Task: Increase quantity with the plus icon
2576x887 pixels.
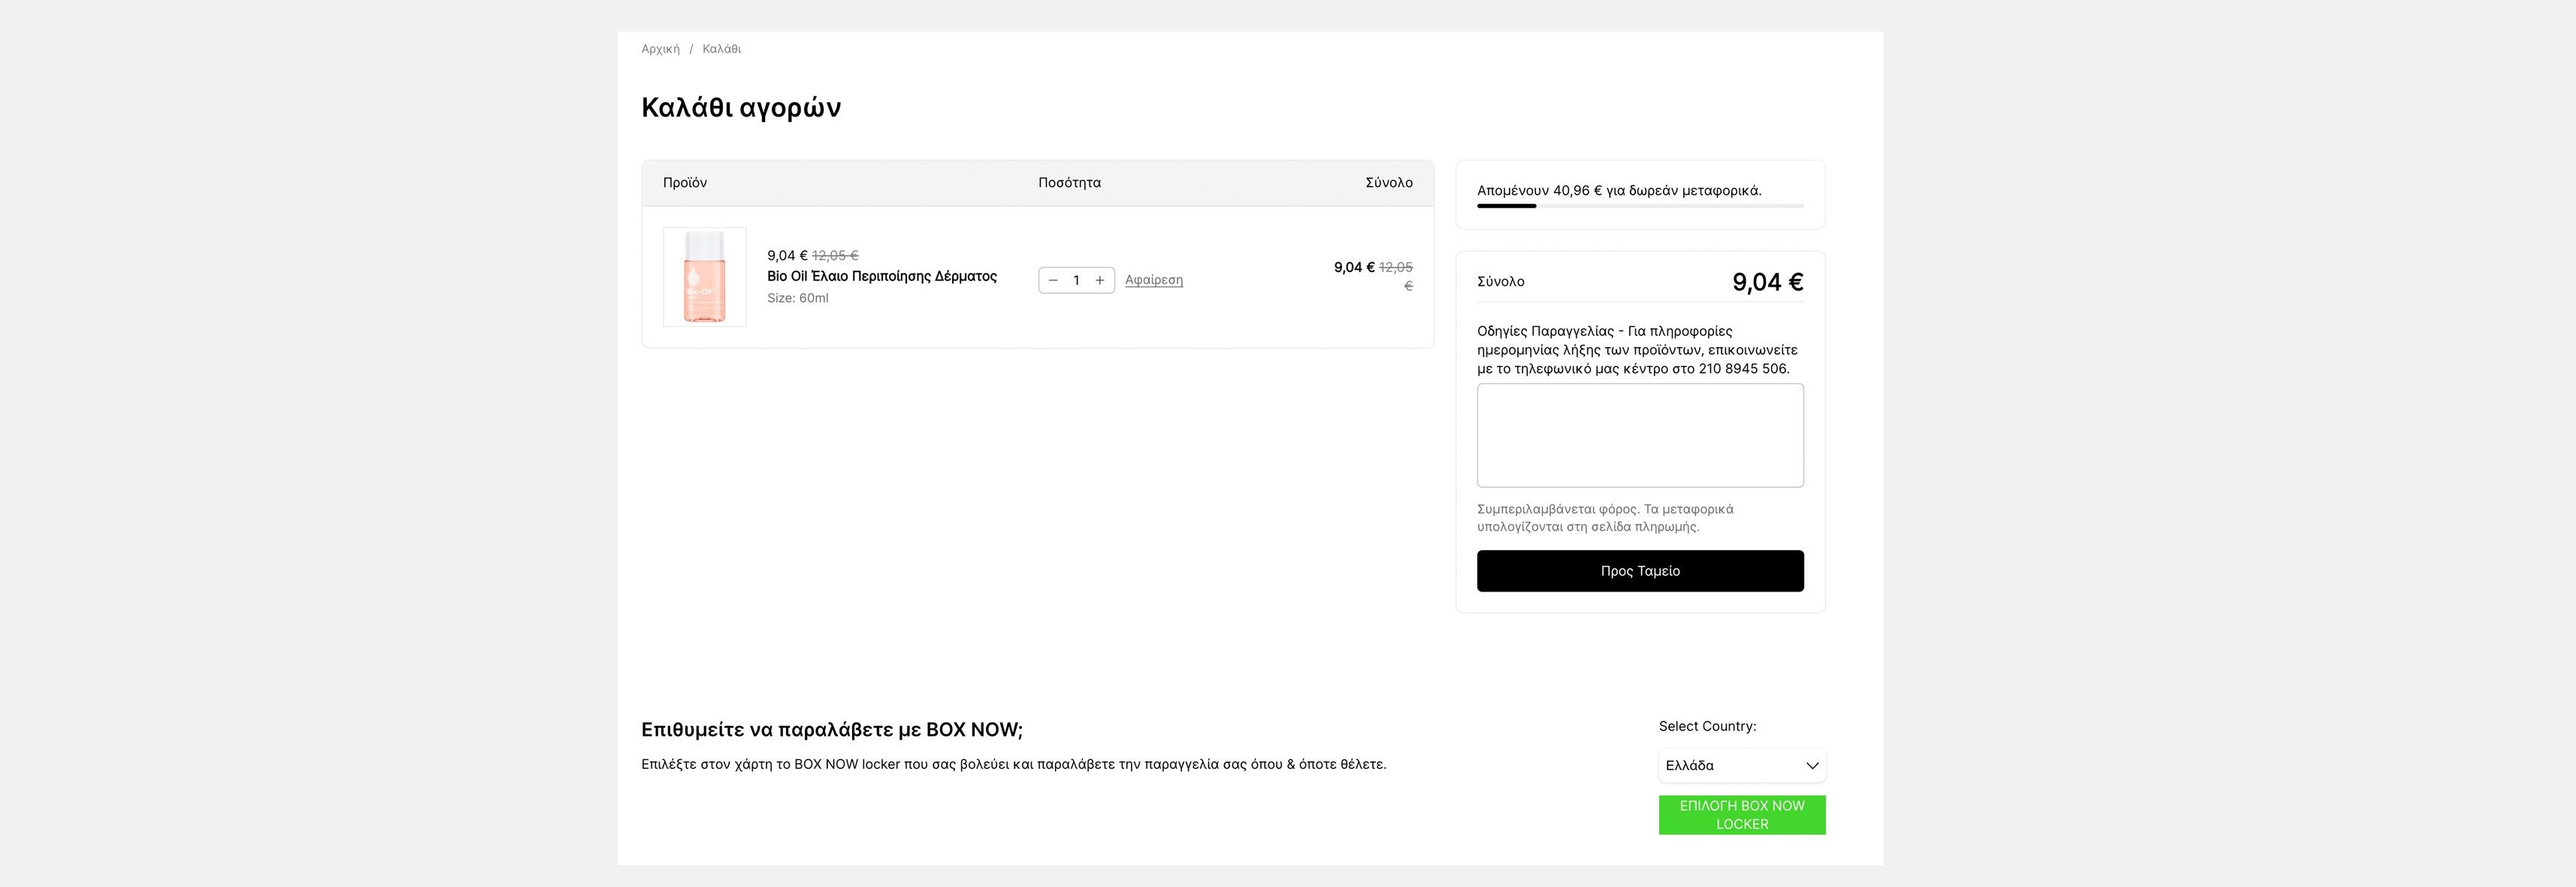Action: (1100, 281)
